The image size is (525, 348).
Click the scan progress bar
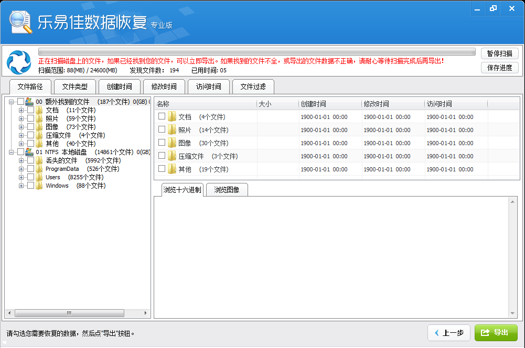pos(257,52)
